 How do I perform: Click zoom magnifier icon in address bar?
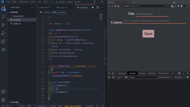(165, 6)
